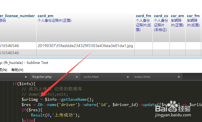The height and width of the screenshot is (122, 202).
Task: Select the empty card_fm cell in first row
Action: click(143, 46)
